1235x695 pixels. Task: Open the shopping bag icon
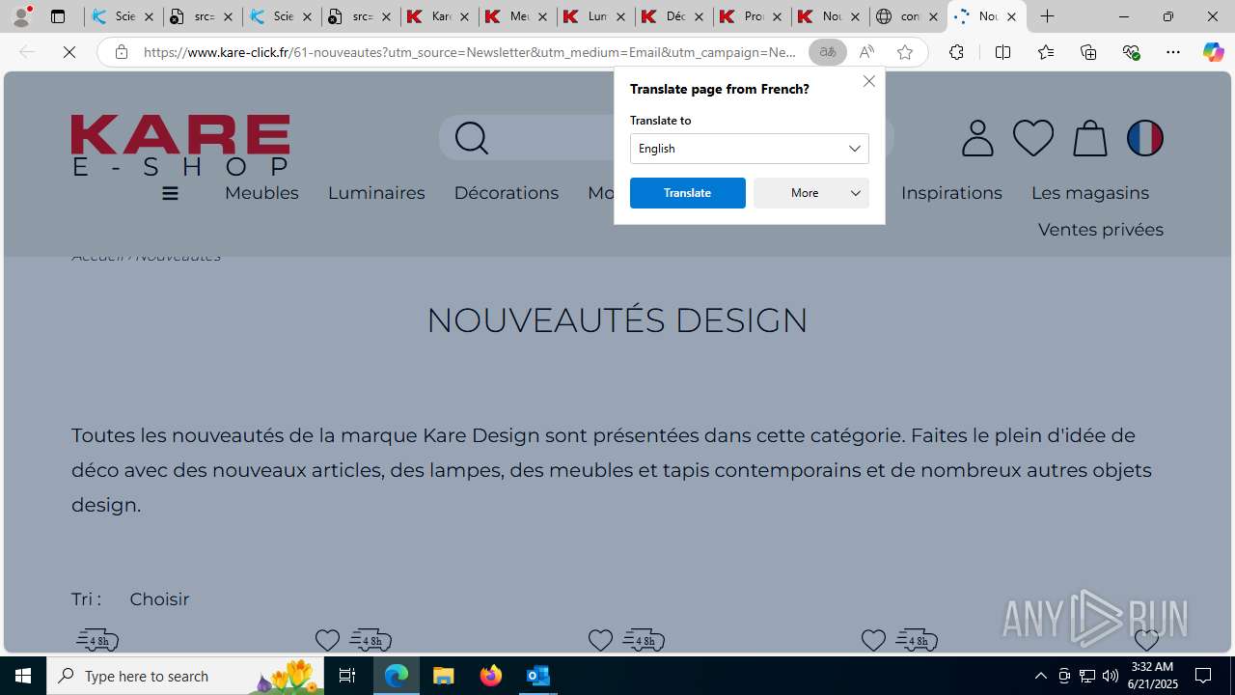(1090, 138)
